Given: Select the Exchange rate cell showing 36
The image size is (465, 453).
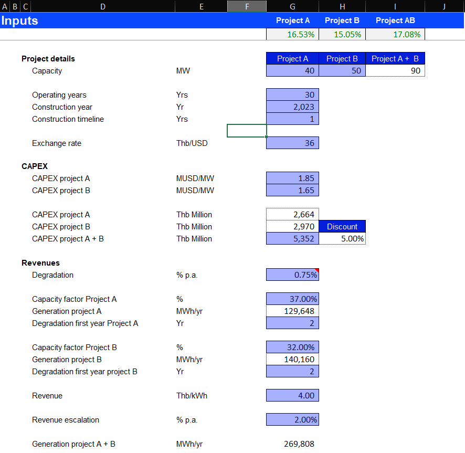Looking at the screenshot, I should (292, 143).
